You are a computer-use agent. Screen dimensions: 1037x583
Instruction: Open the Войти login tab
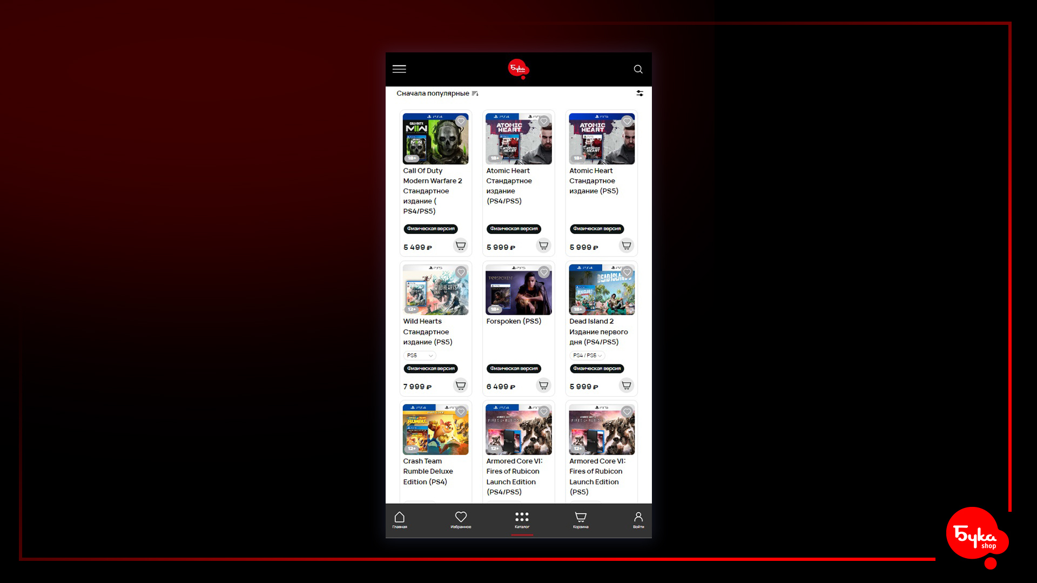[638, 520]
